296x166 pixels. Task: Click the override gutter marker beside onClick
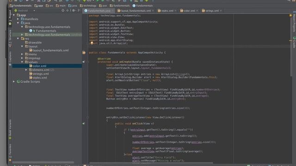[83, 124]
